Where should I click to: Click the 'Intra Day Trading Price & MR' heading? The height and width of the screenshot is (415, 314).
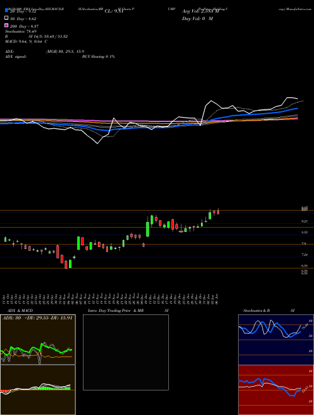tap(116, 311)
